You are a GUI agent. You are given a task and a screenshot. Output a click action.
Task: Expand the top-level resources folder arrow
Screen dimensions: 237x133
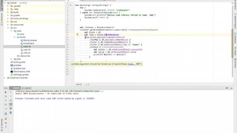tap(8, 25)
